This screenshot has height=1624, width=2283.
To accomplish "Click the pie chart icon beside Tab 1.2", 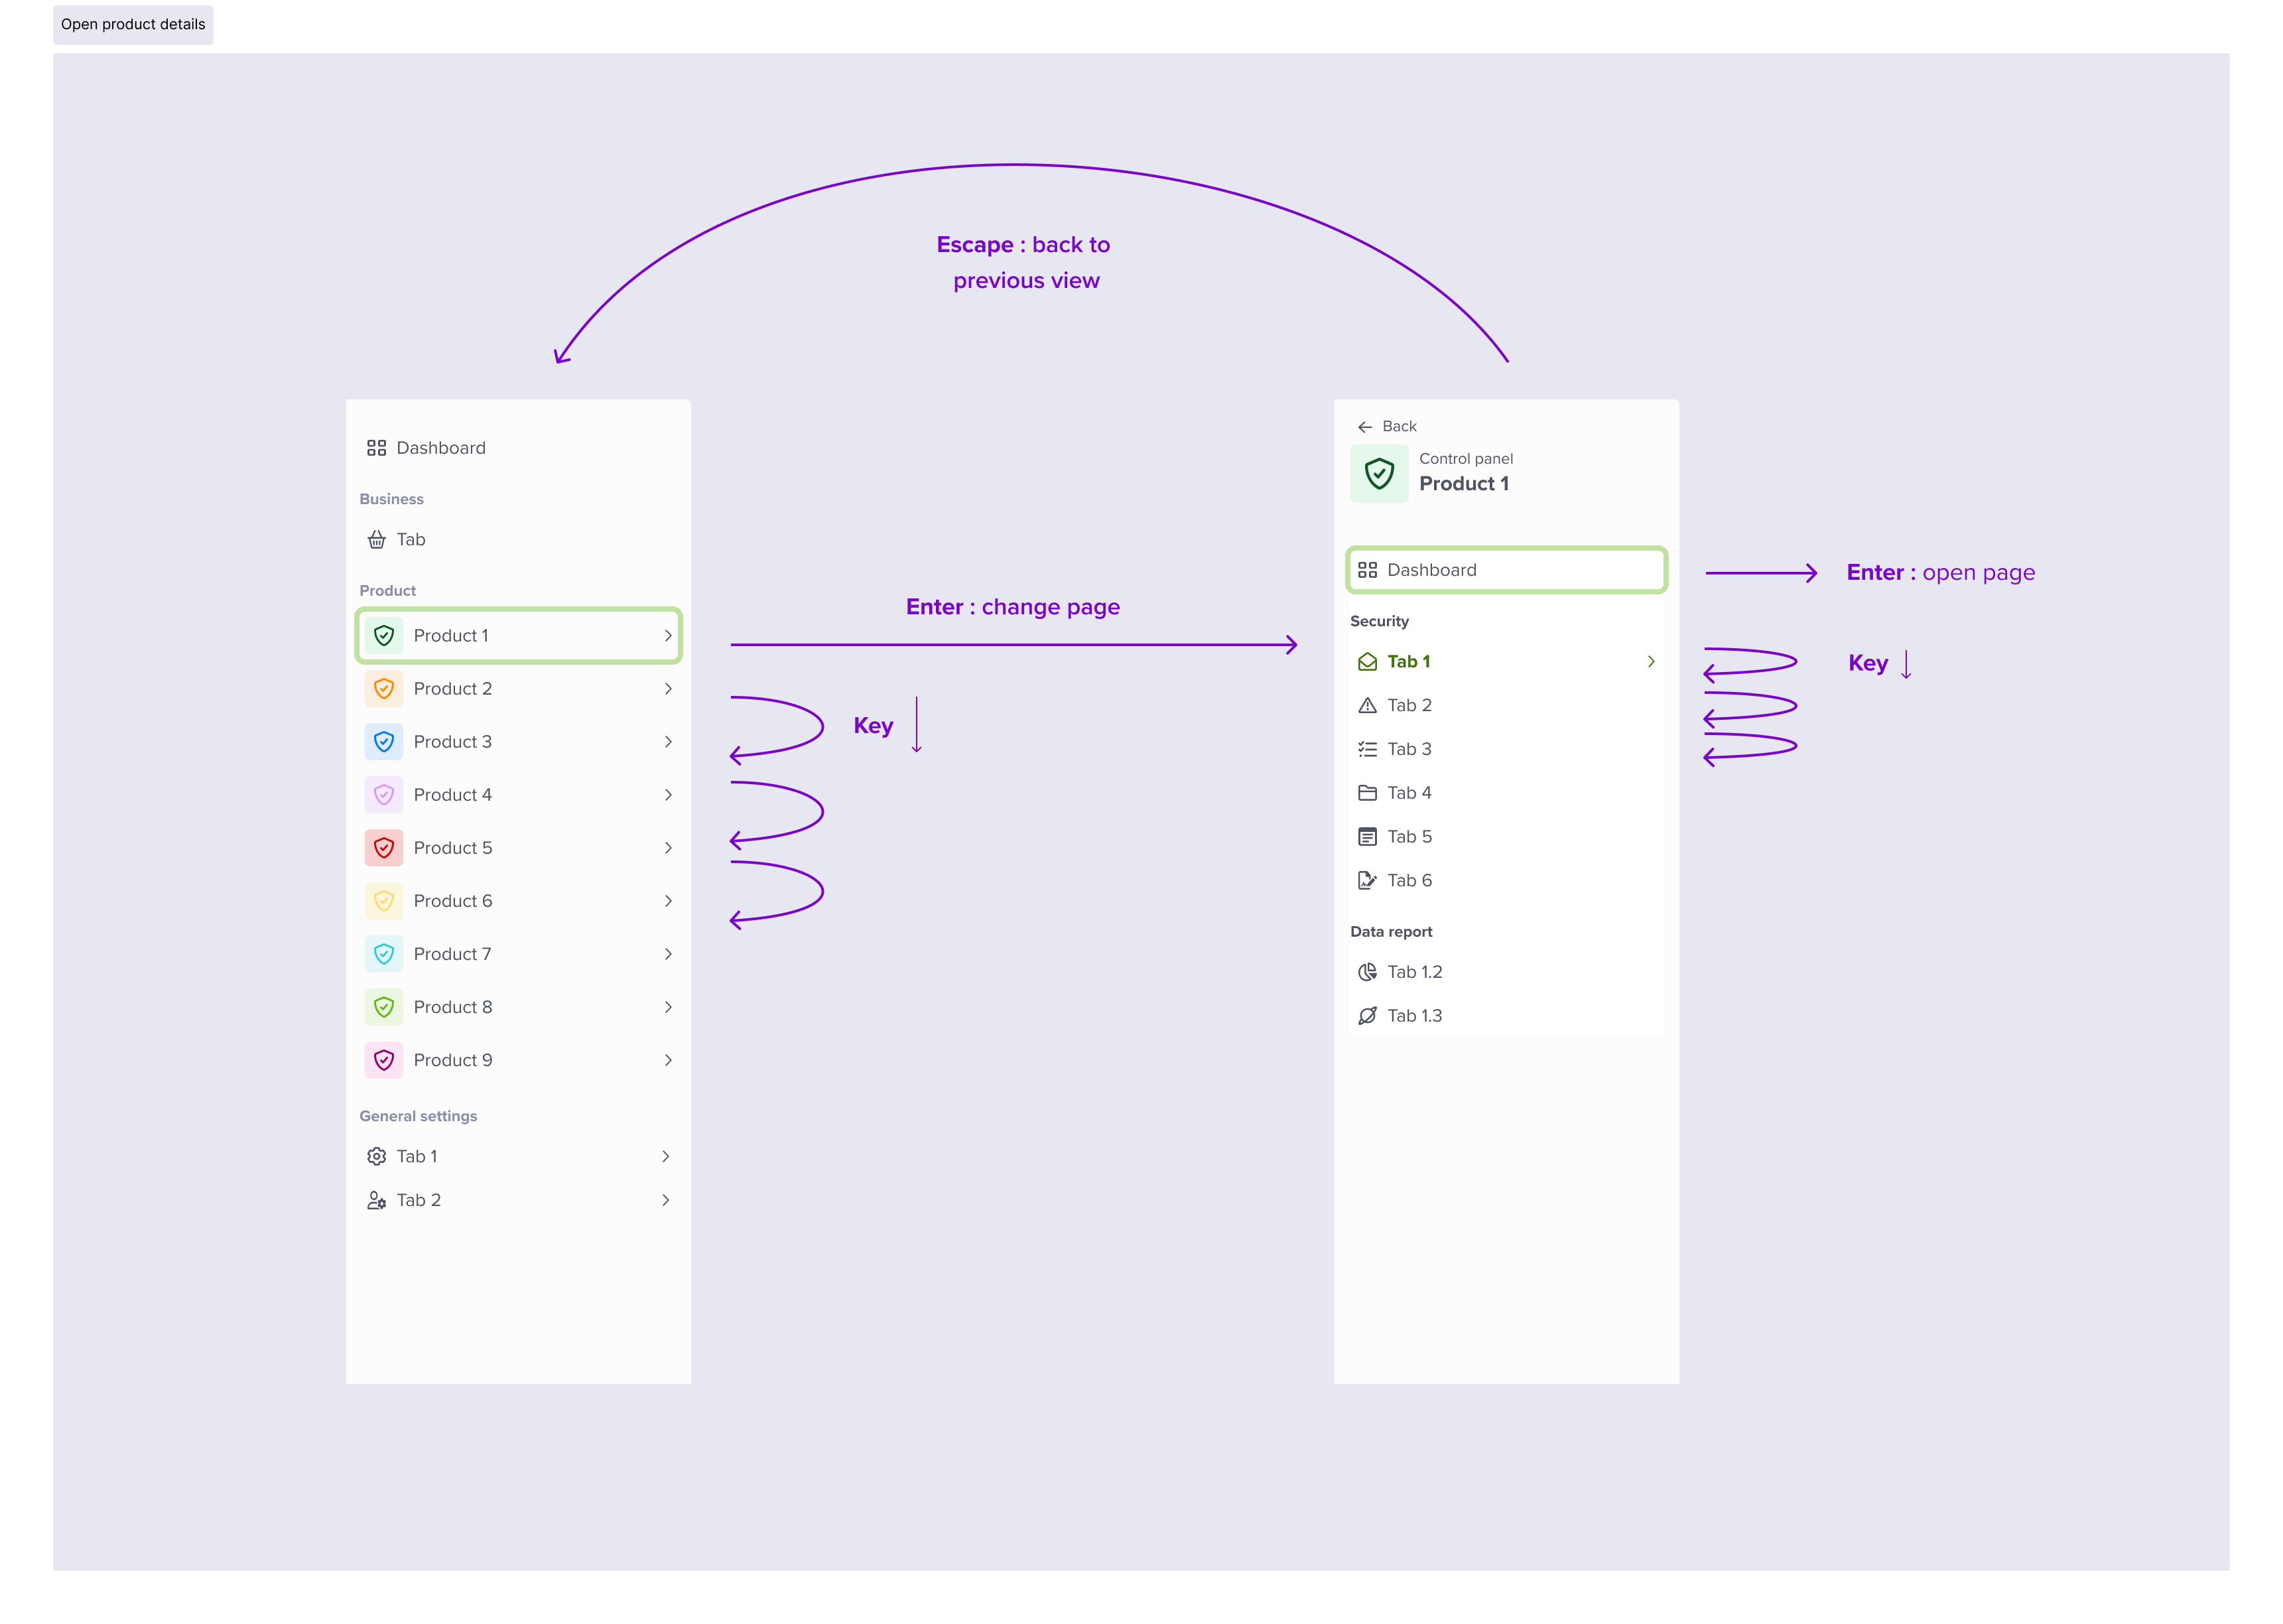I will point(1368,972).
